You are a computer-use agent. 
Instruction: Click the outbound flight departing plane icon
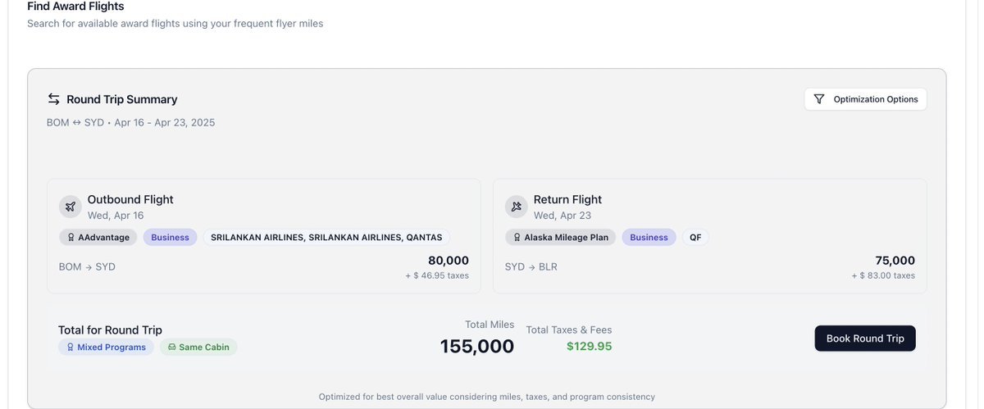[71, 207]
